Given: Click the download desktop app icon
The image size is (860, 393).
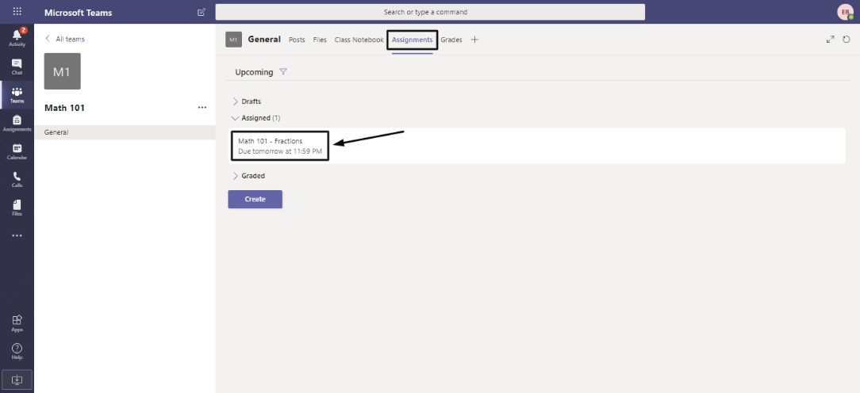Looking at the screenshot, I should 17,380.
